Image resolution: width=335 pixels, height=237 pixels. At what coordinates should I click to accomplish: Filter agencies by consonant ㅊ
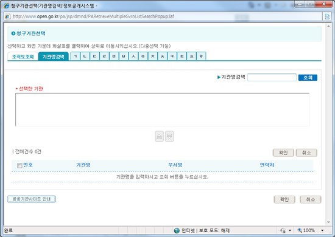pos(163,57)
